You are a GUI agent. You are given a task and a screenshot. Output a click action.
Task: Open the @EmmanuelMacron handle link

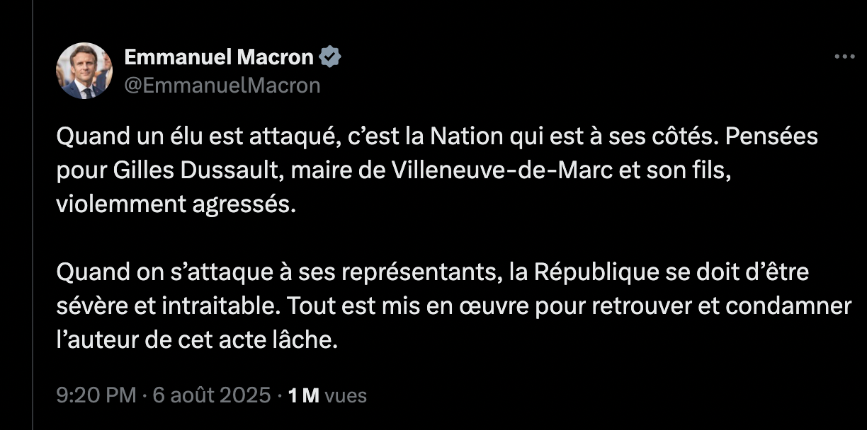click(222, 86)
